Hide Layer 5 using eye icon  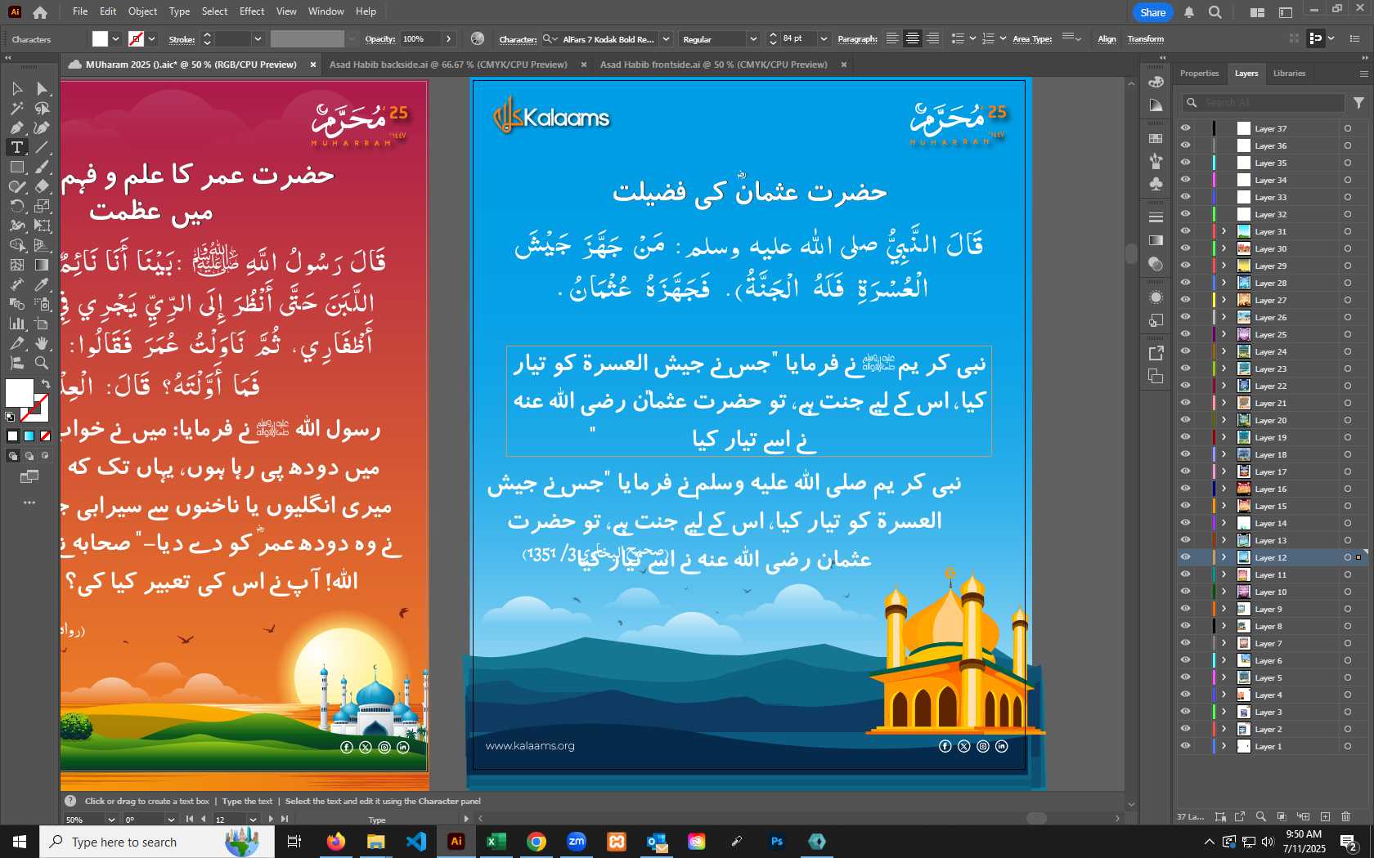[x=1185, y=677]
